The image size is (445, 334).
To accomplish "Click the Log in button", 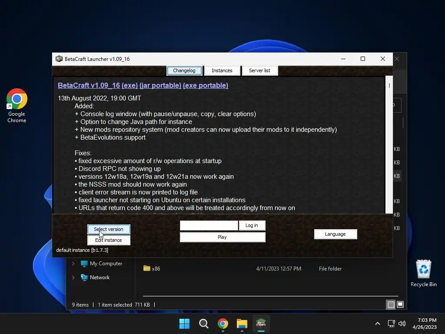I will click(252, 225).
